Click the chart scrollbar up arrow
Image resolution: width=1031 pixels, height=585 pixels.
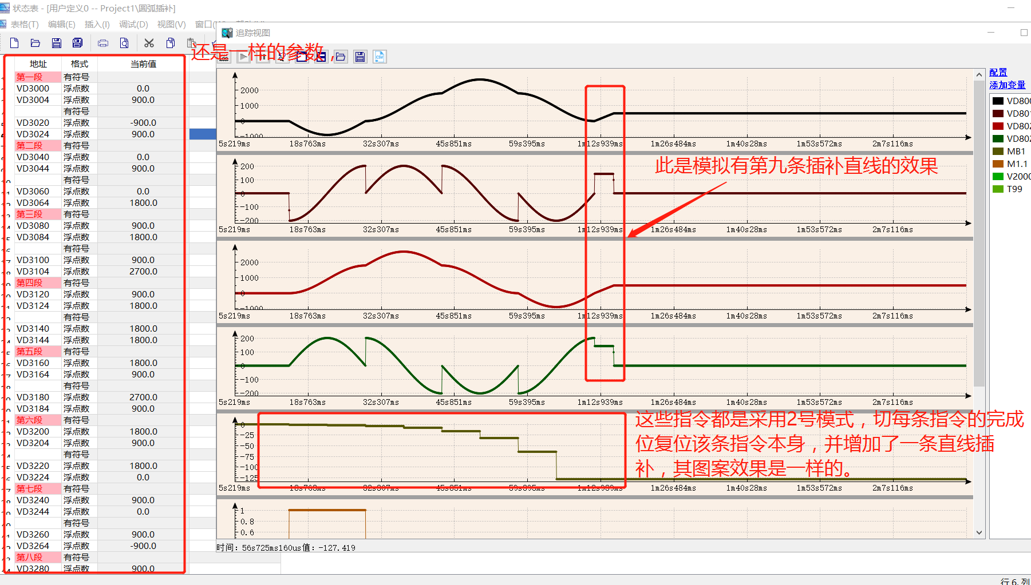(x=979, y=75)
